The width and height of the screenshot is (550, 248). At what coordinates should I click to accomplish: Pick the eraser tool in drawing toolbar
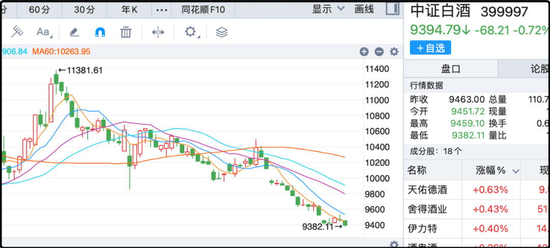pyautogui.click(x=74, y=32)
